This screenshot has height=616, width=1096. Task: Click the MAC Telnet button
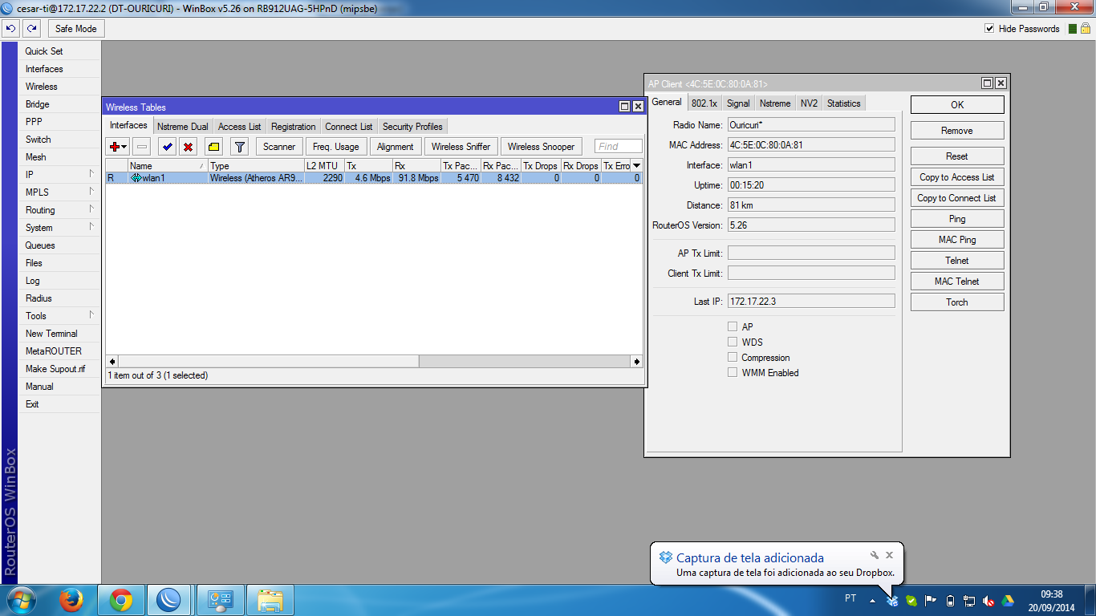point(957,282)
